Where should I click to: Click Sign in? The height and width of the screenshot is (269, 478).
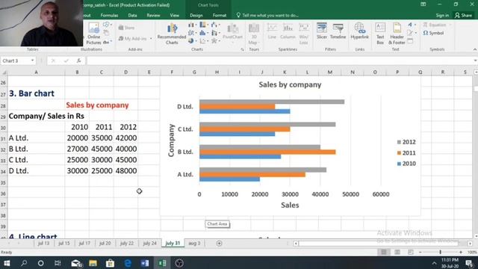click(x=442, y=15)
